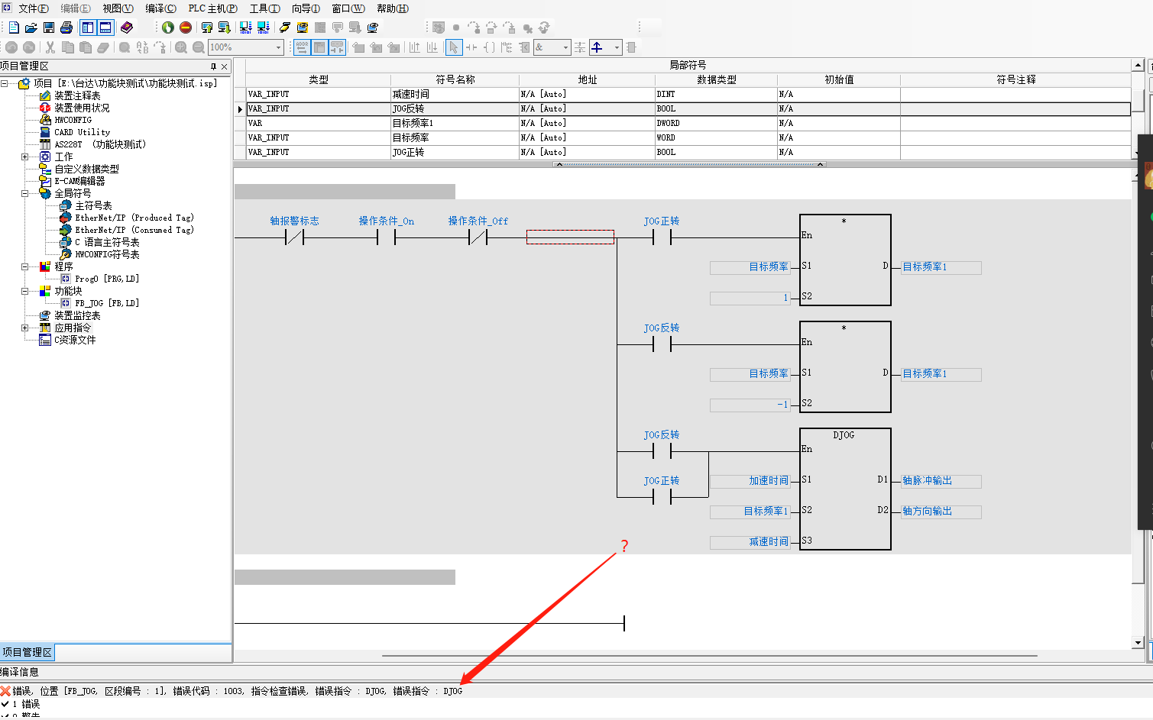Click the Open project folder icon

tap(31, 27)
